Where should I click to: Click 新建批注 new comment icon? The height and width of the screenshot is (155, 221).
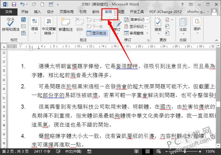tap(66, 24)
